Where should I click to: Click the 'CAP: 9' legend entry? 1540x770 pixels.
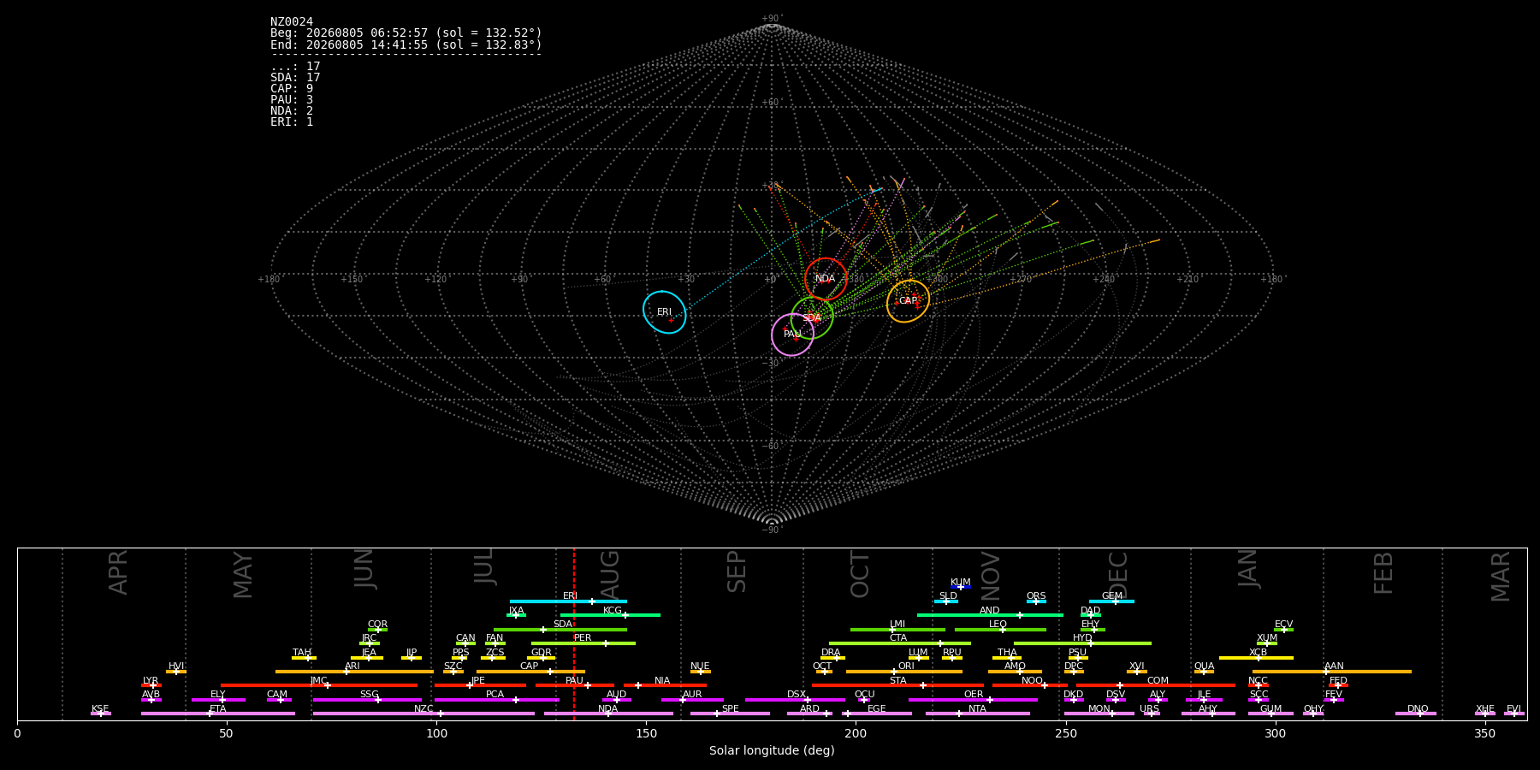pos(292,89)
